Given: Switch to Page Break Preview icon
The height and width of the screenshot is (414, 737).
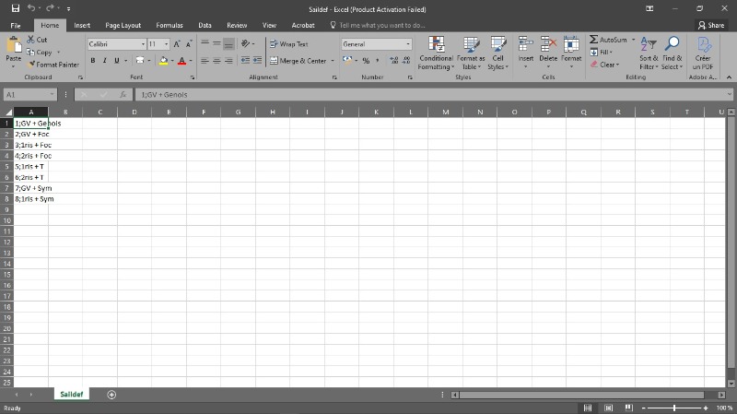Looking at the screenshot, I should pyautogui.click(x=629, y=408).
